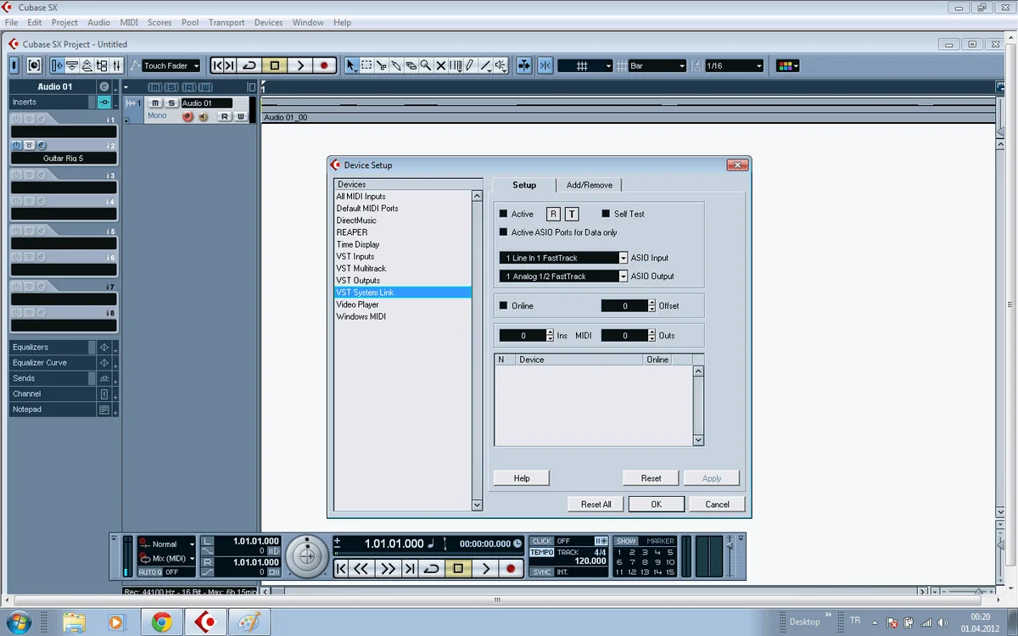The image size is (1018, 636).
Task: Click the OK button
Action: [x=657, y=504]
